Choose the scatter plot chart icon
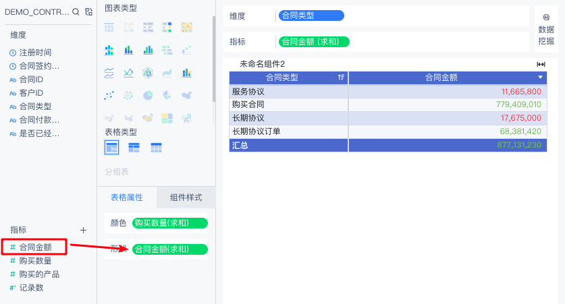The height and width of the screenshot is (304, 565). point(109,95)
